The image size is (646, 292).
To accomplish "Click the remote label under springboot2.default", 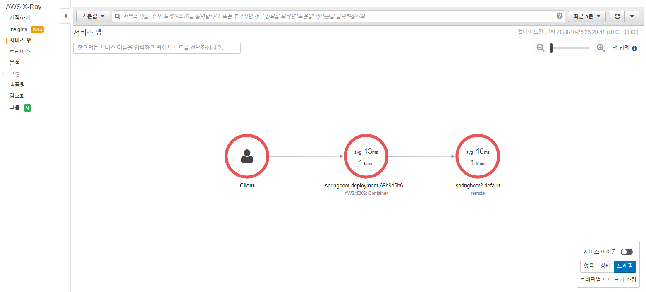I will coord(478,193).
